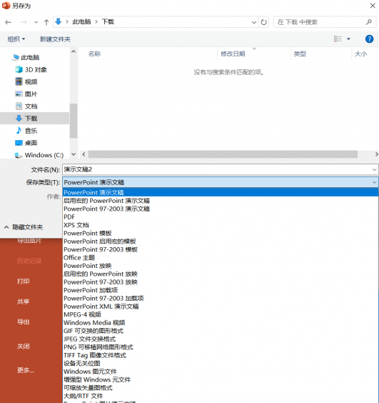379x403 pixels.
Task: Choose PNG 可移植网络图形格式 option
Action: [x=221, y=347]
